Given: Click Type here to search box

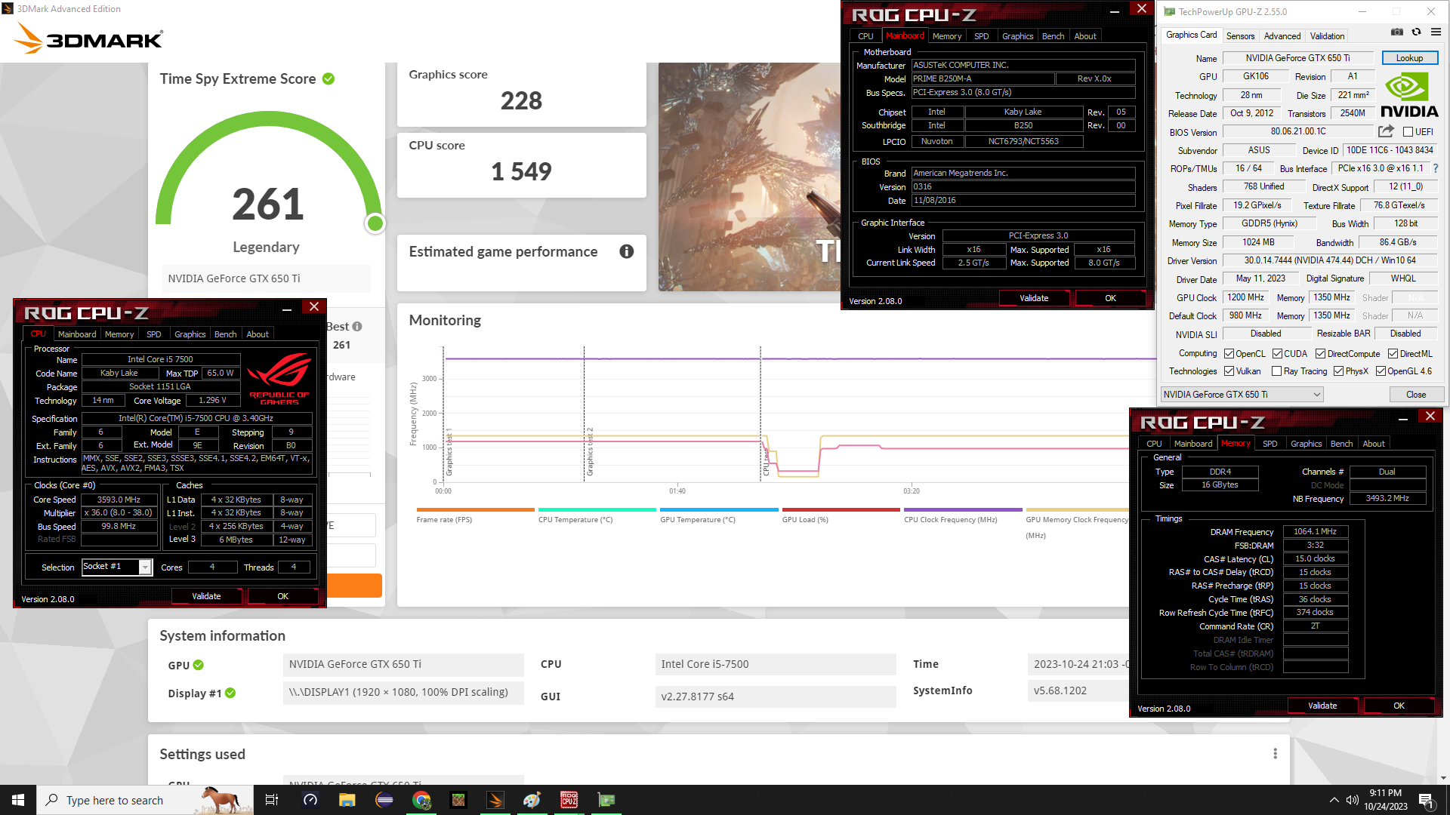Looking at the screenshot, I should [145, 800].
